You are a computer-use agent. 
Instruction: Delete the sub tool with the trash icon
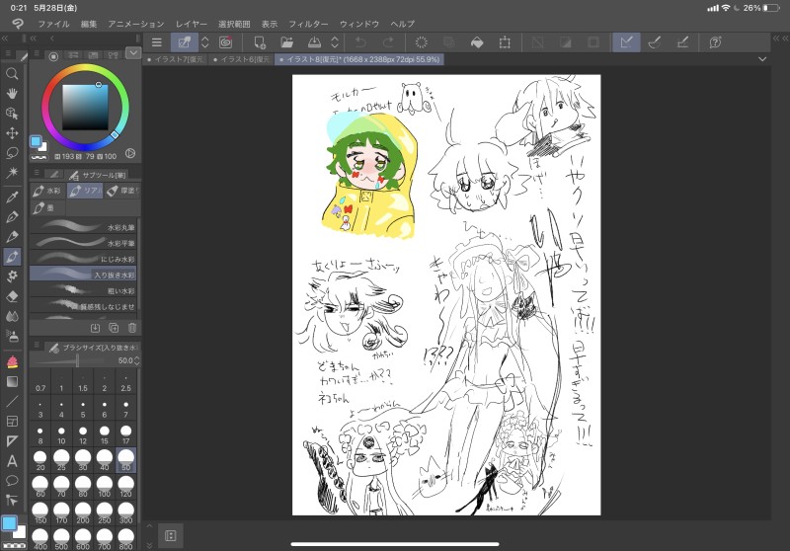132,327
